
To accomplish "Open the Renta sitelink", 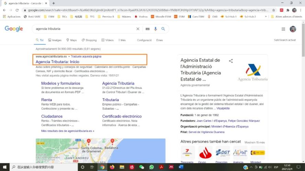I will pyautogui.click(x=46, y=100).
